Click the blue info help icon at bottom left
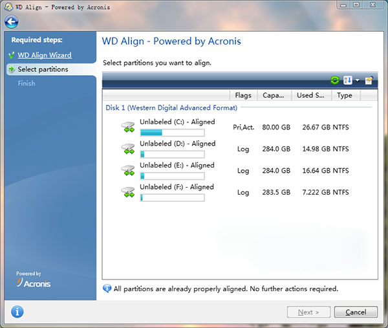The width and height of the screenshot is (388, 328). [17, 311]
